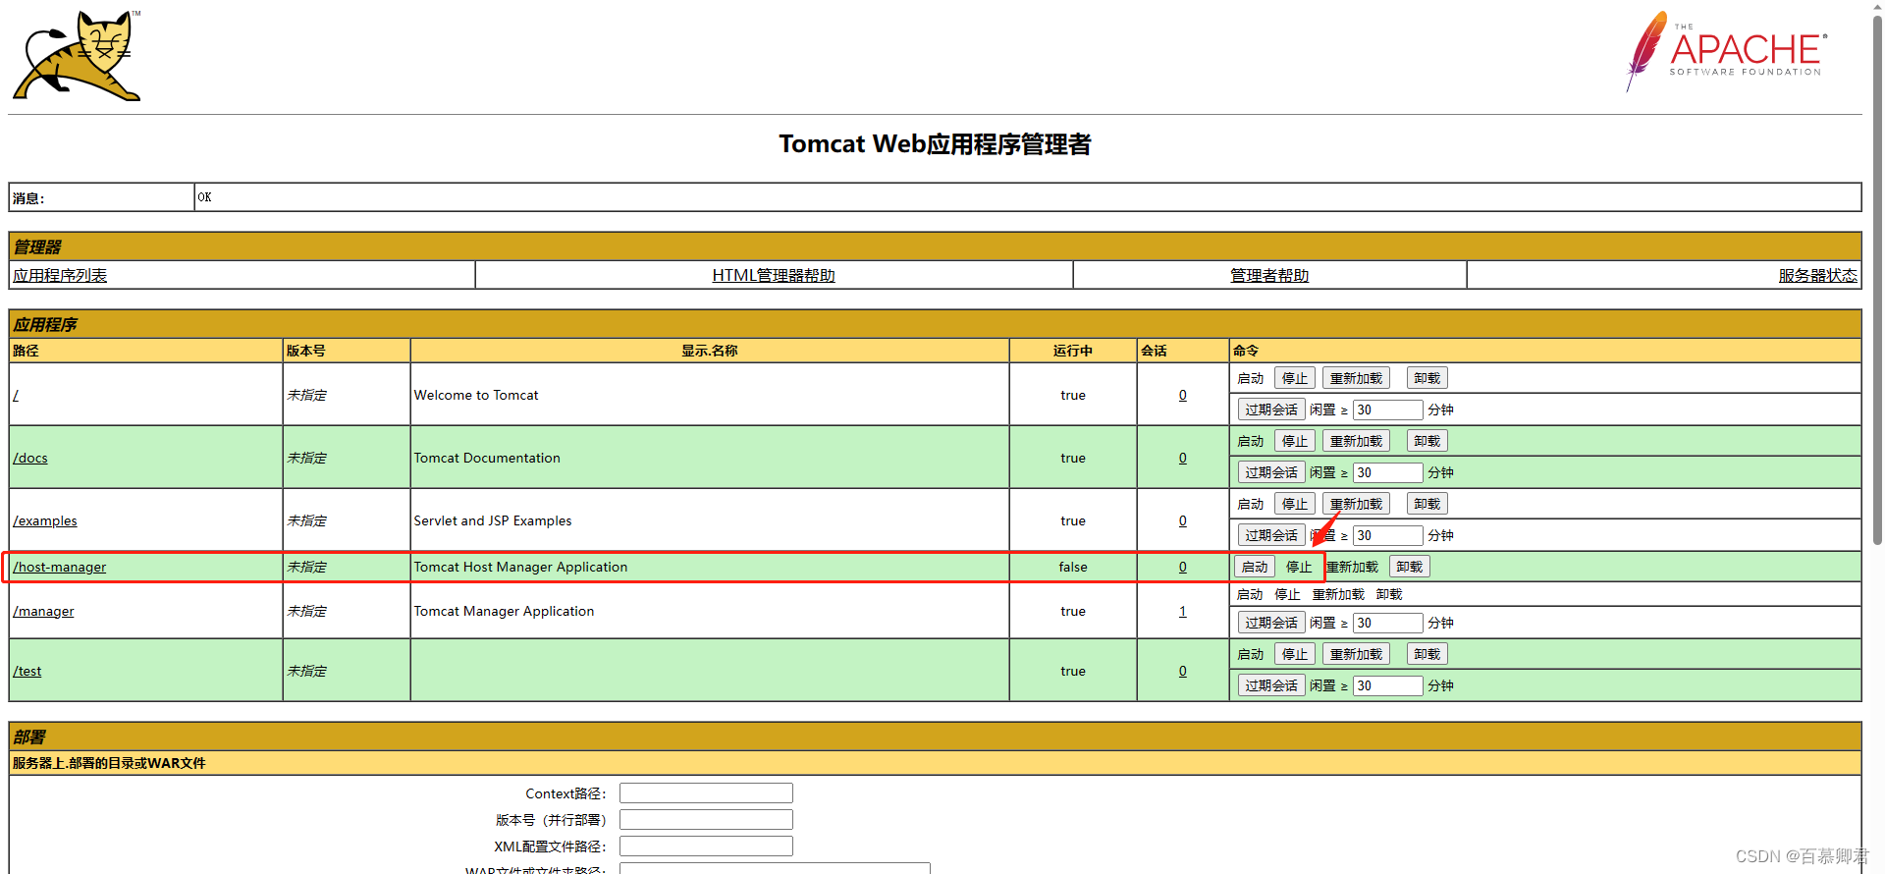Expire sessions for /test application

click(1271, 685)
